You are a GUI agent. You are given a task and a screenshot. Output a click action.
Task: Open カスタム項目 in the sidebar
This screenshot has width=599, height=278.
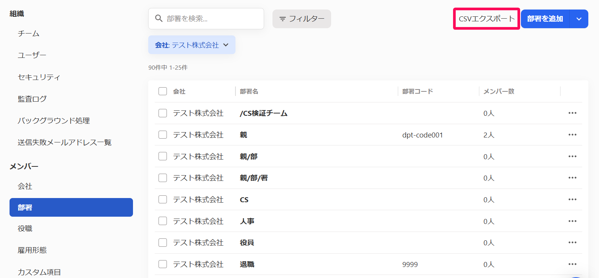(39, 272)
